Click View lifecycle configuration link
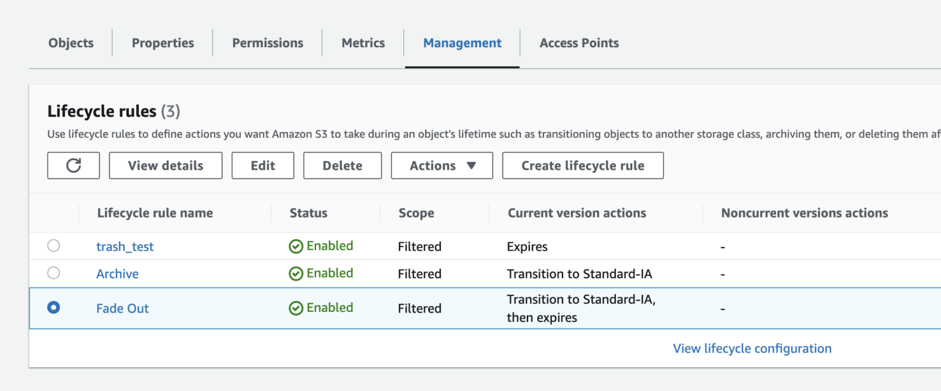The image size is (941, 391). pyautogui.click(x=752, y=349)
